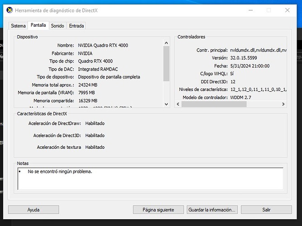Click the Niveles de característica values
The image size is (302, 226).
pyautogui.click(x=258, y=89)
